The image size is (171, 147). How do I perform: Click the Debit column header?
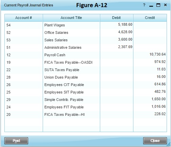[x=116, y=18]
